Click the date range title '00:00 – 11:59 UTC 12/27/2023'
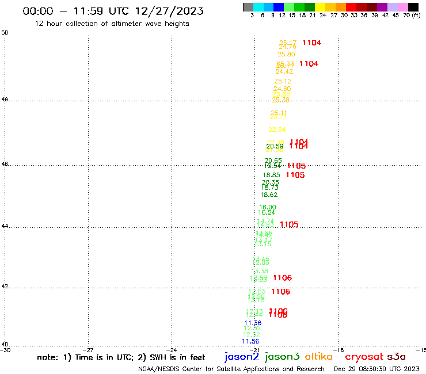The height and width of the screenshot is (374, 426). pos(113,11)
